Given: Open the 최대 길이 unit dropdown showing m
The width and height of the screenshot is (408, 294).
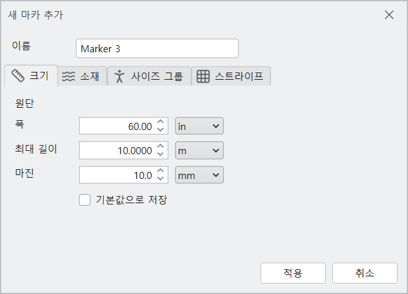Looking at the screenshot, I should coord(199,150).
